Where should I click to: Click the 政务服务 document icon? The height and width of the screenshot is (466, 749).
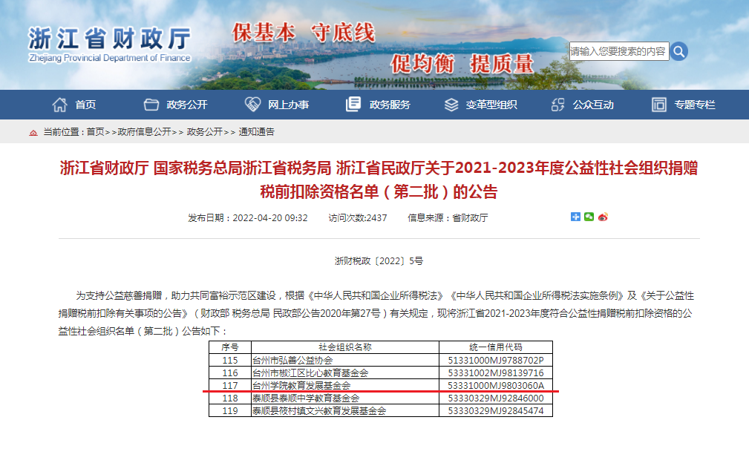(353, 105)
